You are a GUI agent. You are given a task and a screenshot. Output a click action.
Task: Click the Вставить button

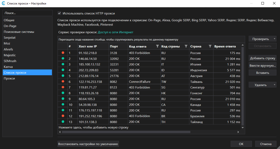pyautogui.click(x=262, y=73)
